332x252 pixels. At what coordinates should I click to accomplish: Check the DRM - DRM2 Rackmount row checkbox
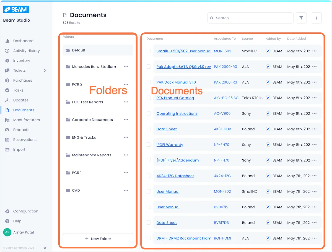coord(149,238)
